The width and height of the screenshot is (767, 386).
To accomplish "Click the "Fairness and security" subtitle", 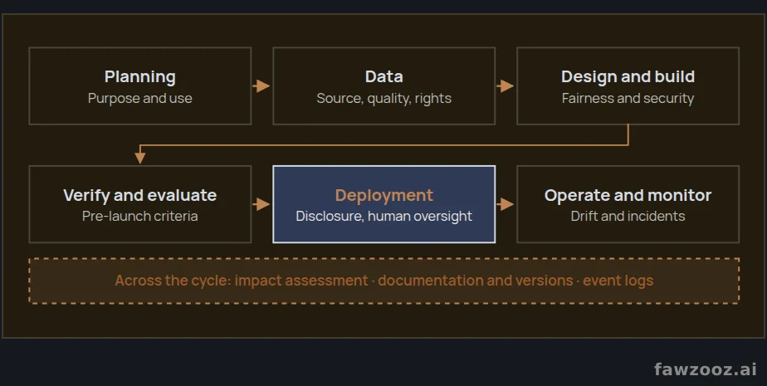I will pos(628,98).
